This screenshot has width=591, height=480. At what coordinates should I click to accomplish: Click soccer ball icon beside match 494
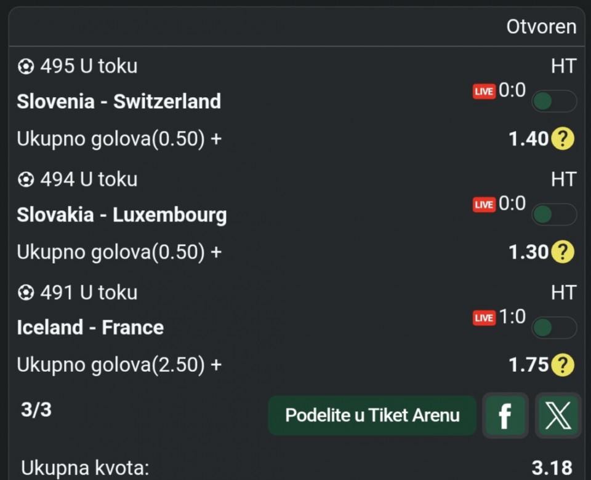pyautogui.click(x=26, y=179)
